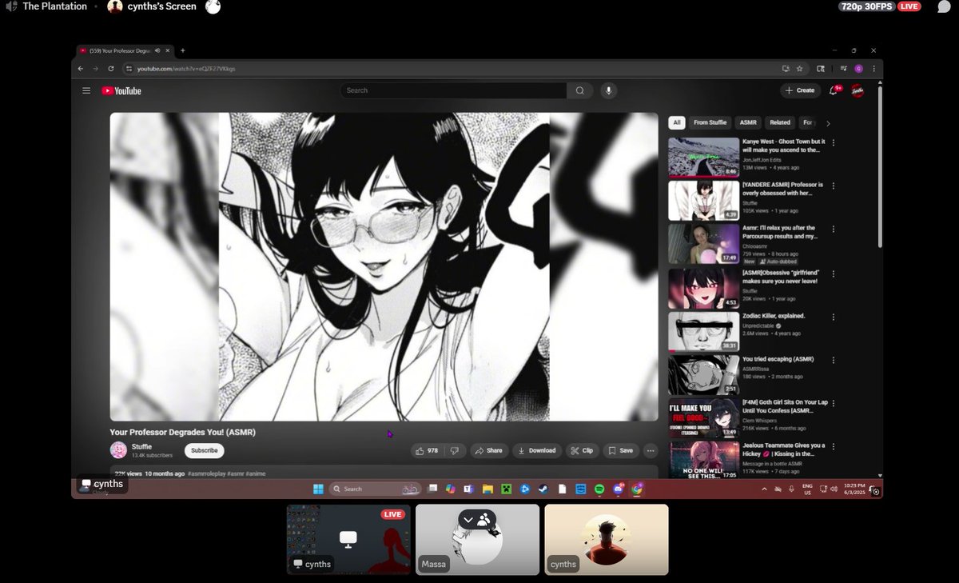Open a new browser tab
Image resolution: width=959 pixels, height=583 pixels.
point(182,50)
